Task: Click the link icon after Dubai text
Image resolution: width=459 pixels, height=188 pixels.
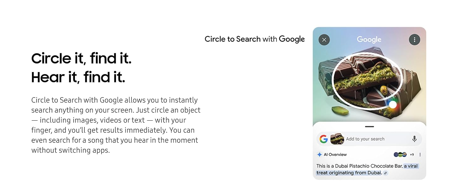Action: 385,173
